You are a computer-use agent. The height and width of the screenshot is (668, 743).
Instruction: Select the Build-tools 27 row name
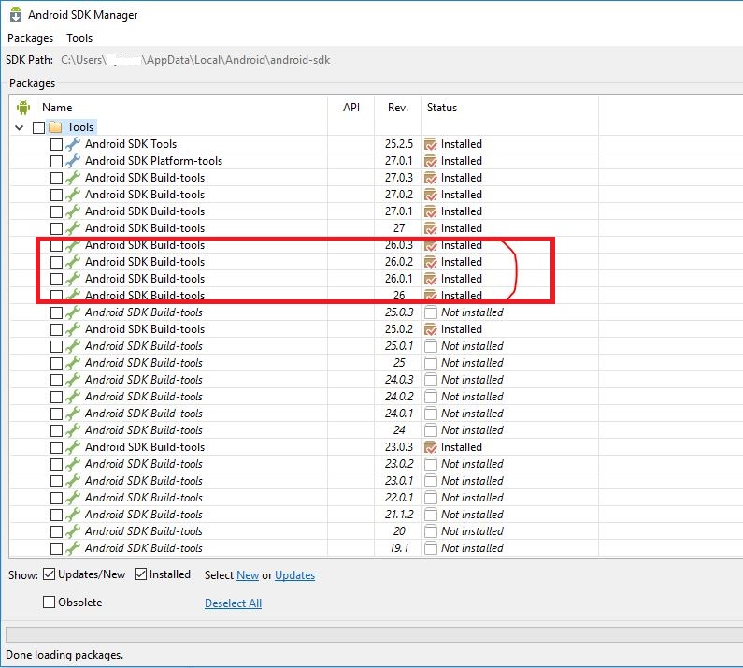[145, 228]
